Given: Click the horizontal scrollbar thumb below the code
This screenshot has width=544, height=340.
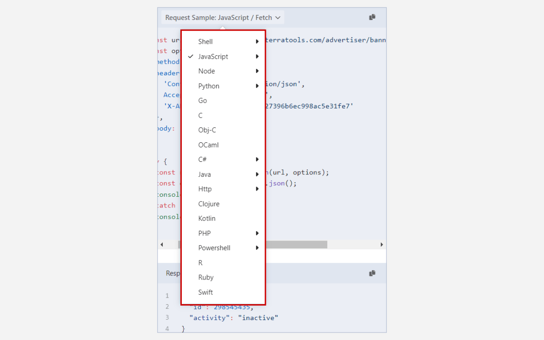Looking at the screenshot, I should point(298,244).
